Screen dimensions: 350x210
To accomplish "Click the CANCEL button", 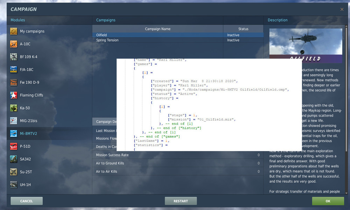I will coord(27,201).
